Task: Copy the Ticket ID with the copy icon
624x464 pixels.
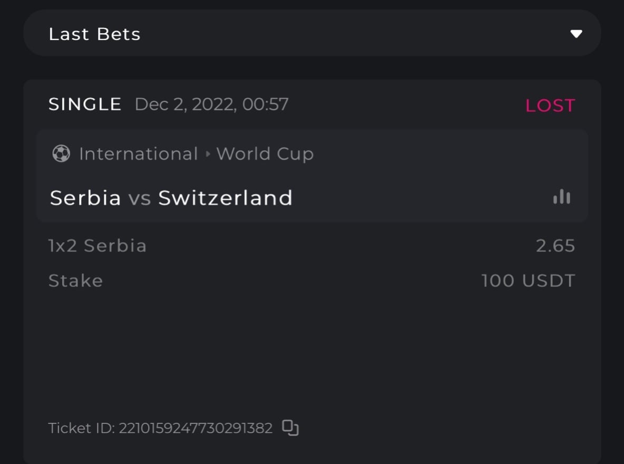Action: [x=290, y=428]
